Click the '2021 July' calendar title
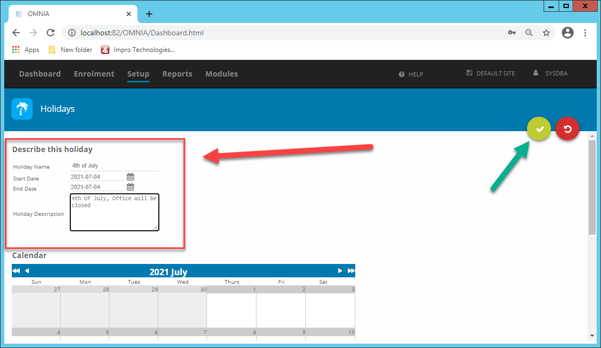 [168, 272]
